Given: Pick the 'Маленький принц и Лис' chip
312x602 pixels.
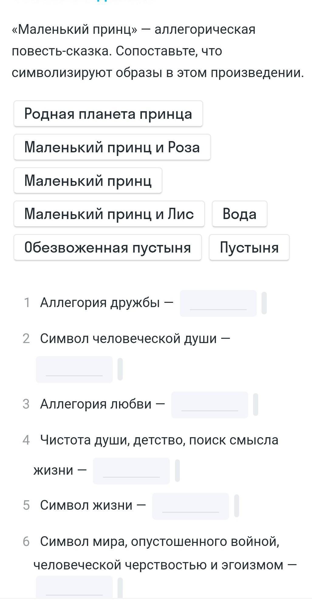Looking at the screenshot, I should 109,214.
